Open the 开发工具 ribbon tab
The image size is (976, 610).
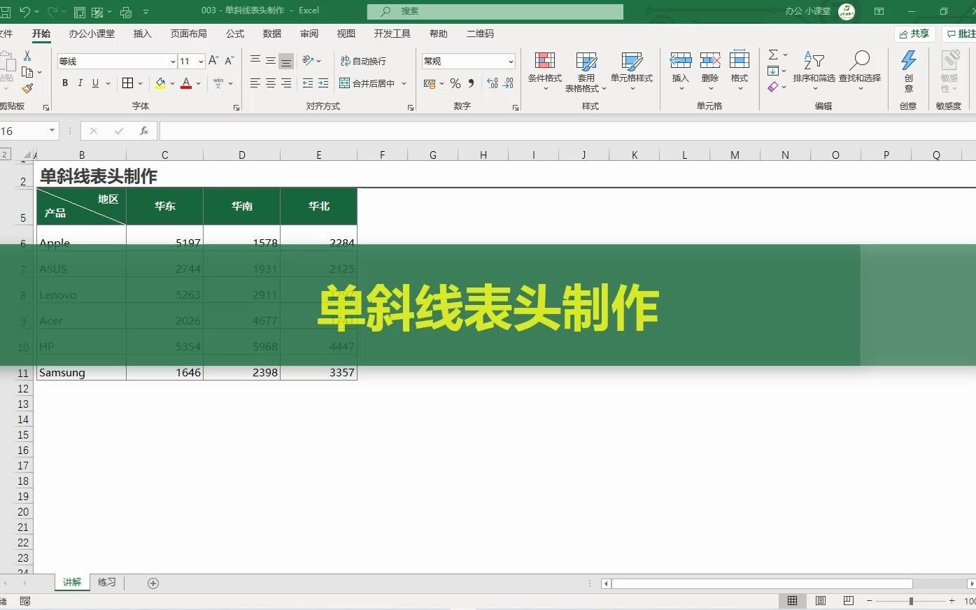392,34
